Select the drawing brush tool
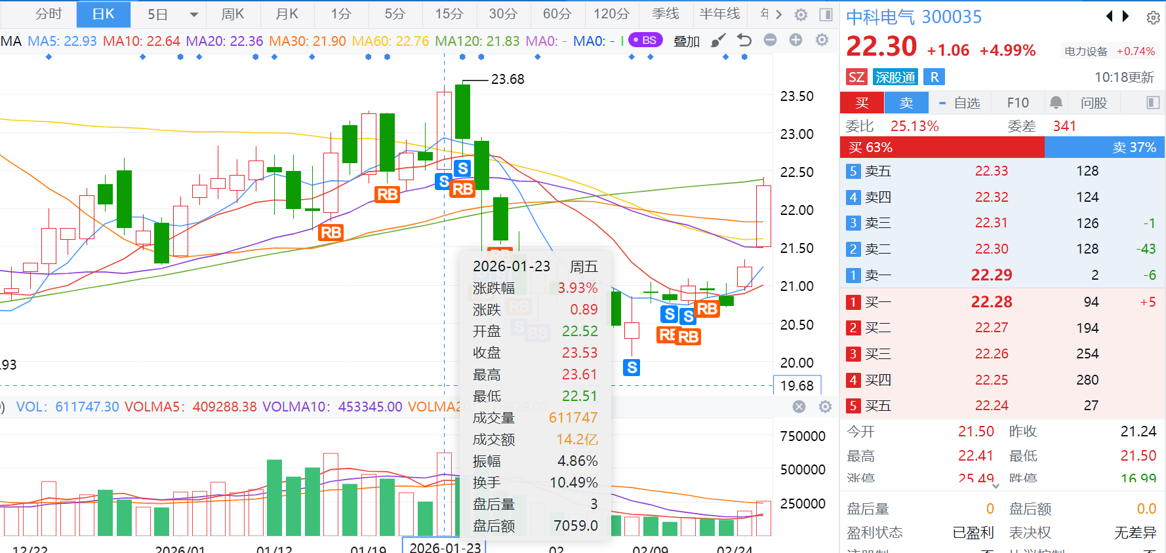This screenshot has width=1166, height=553. tap(718, 41)
